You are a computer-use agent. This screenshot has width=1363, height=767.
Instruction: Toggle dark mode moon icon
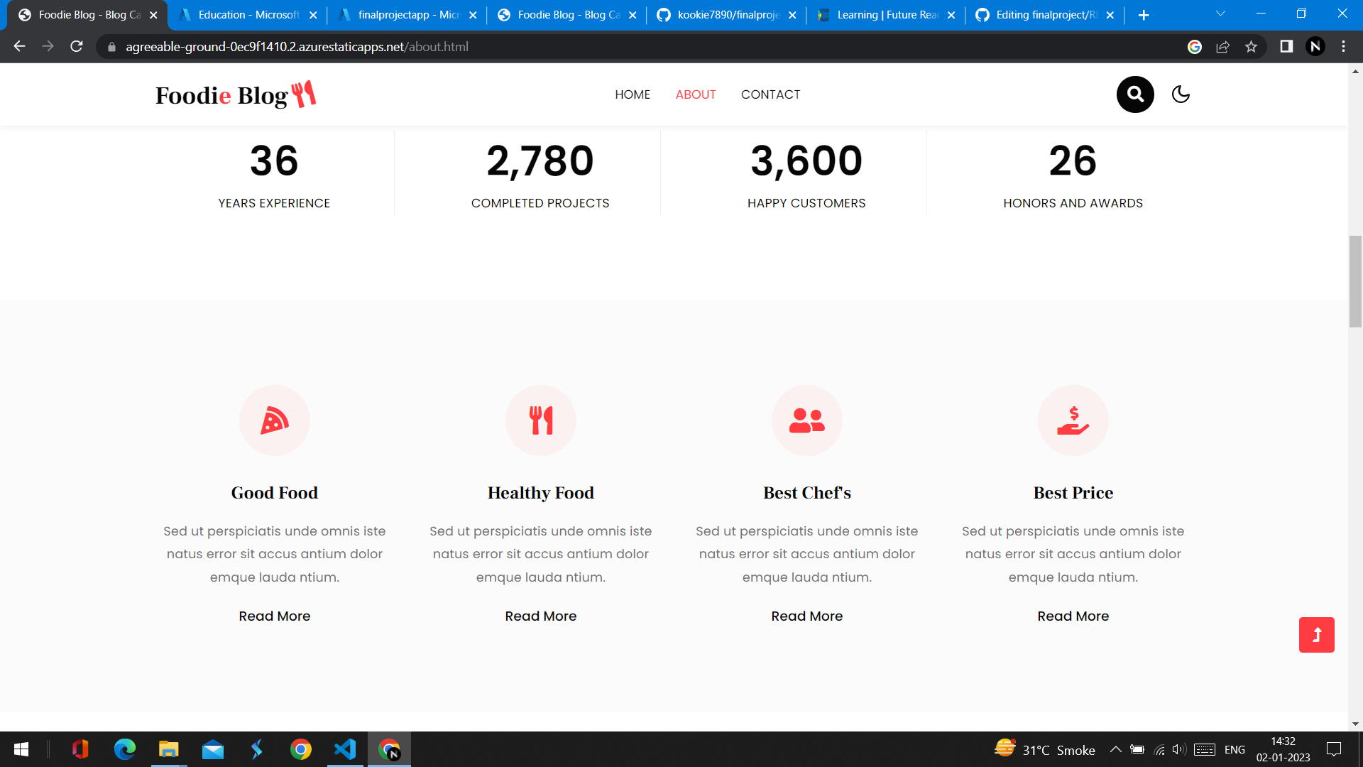coord(1181,94)
